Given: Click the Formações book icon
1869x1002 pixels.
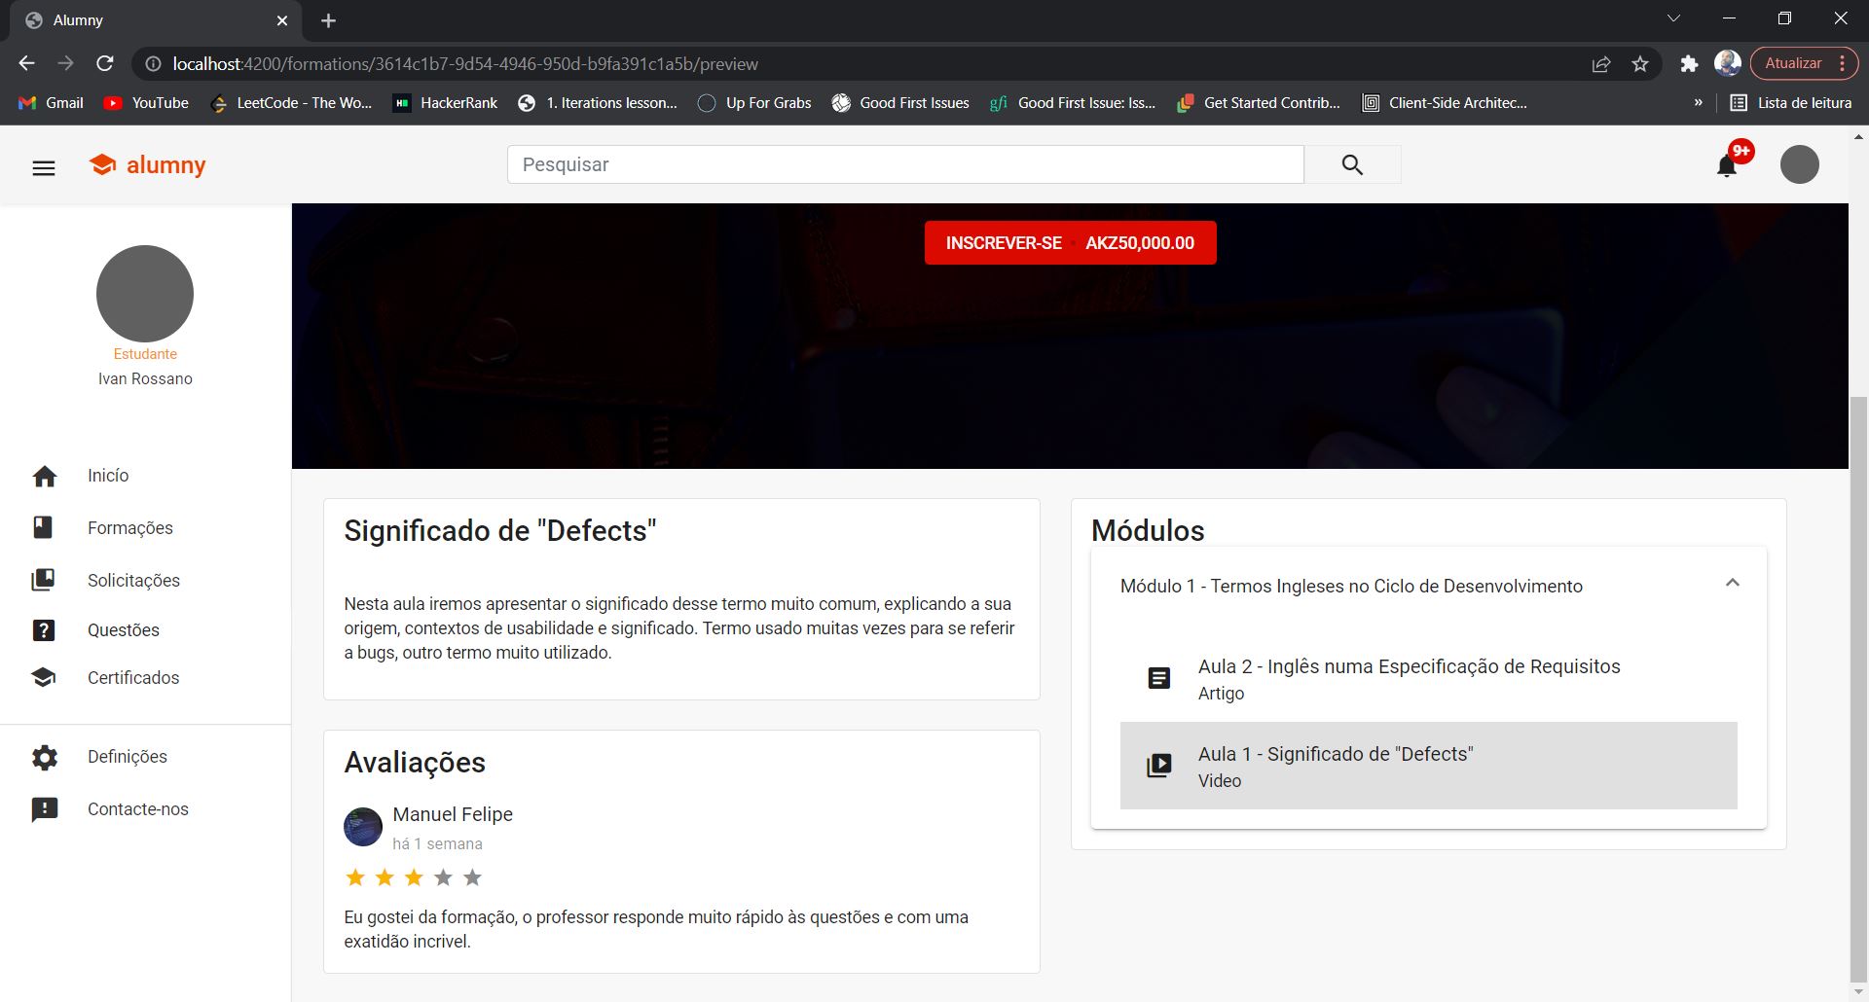Looking at the screenshot, I should pos(43,527).
